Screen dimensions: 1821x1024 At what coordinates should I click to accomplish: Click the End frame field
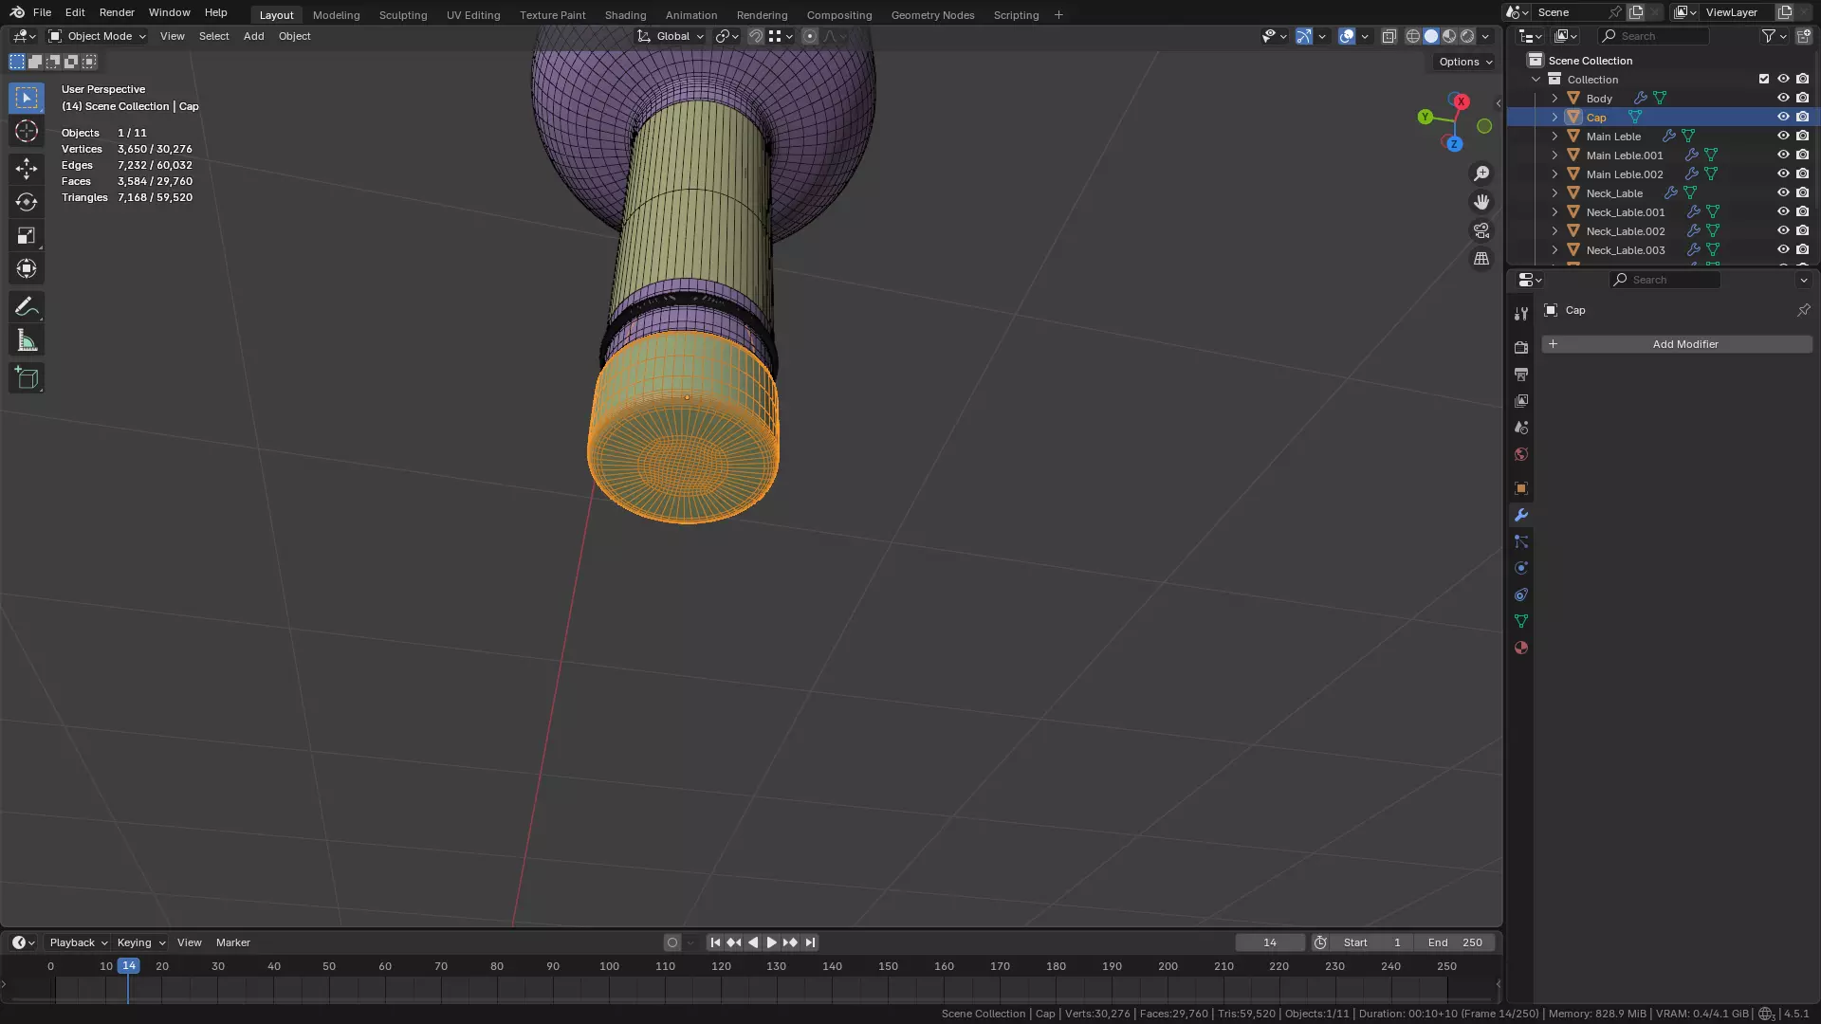point(1455,942)
